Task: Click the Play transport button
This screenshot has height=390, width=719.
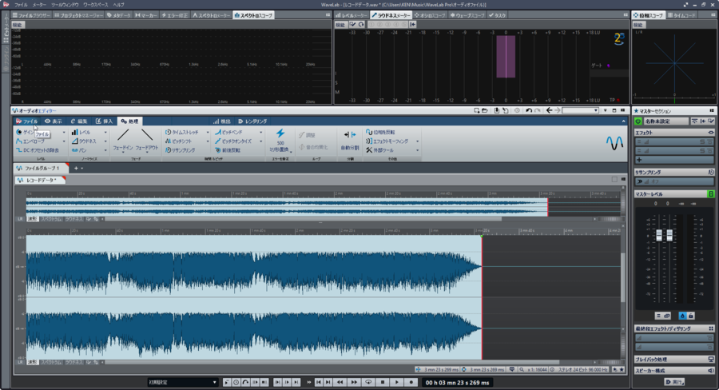Action: 397,382
